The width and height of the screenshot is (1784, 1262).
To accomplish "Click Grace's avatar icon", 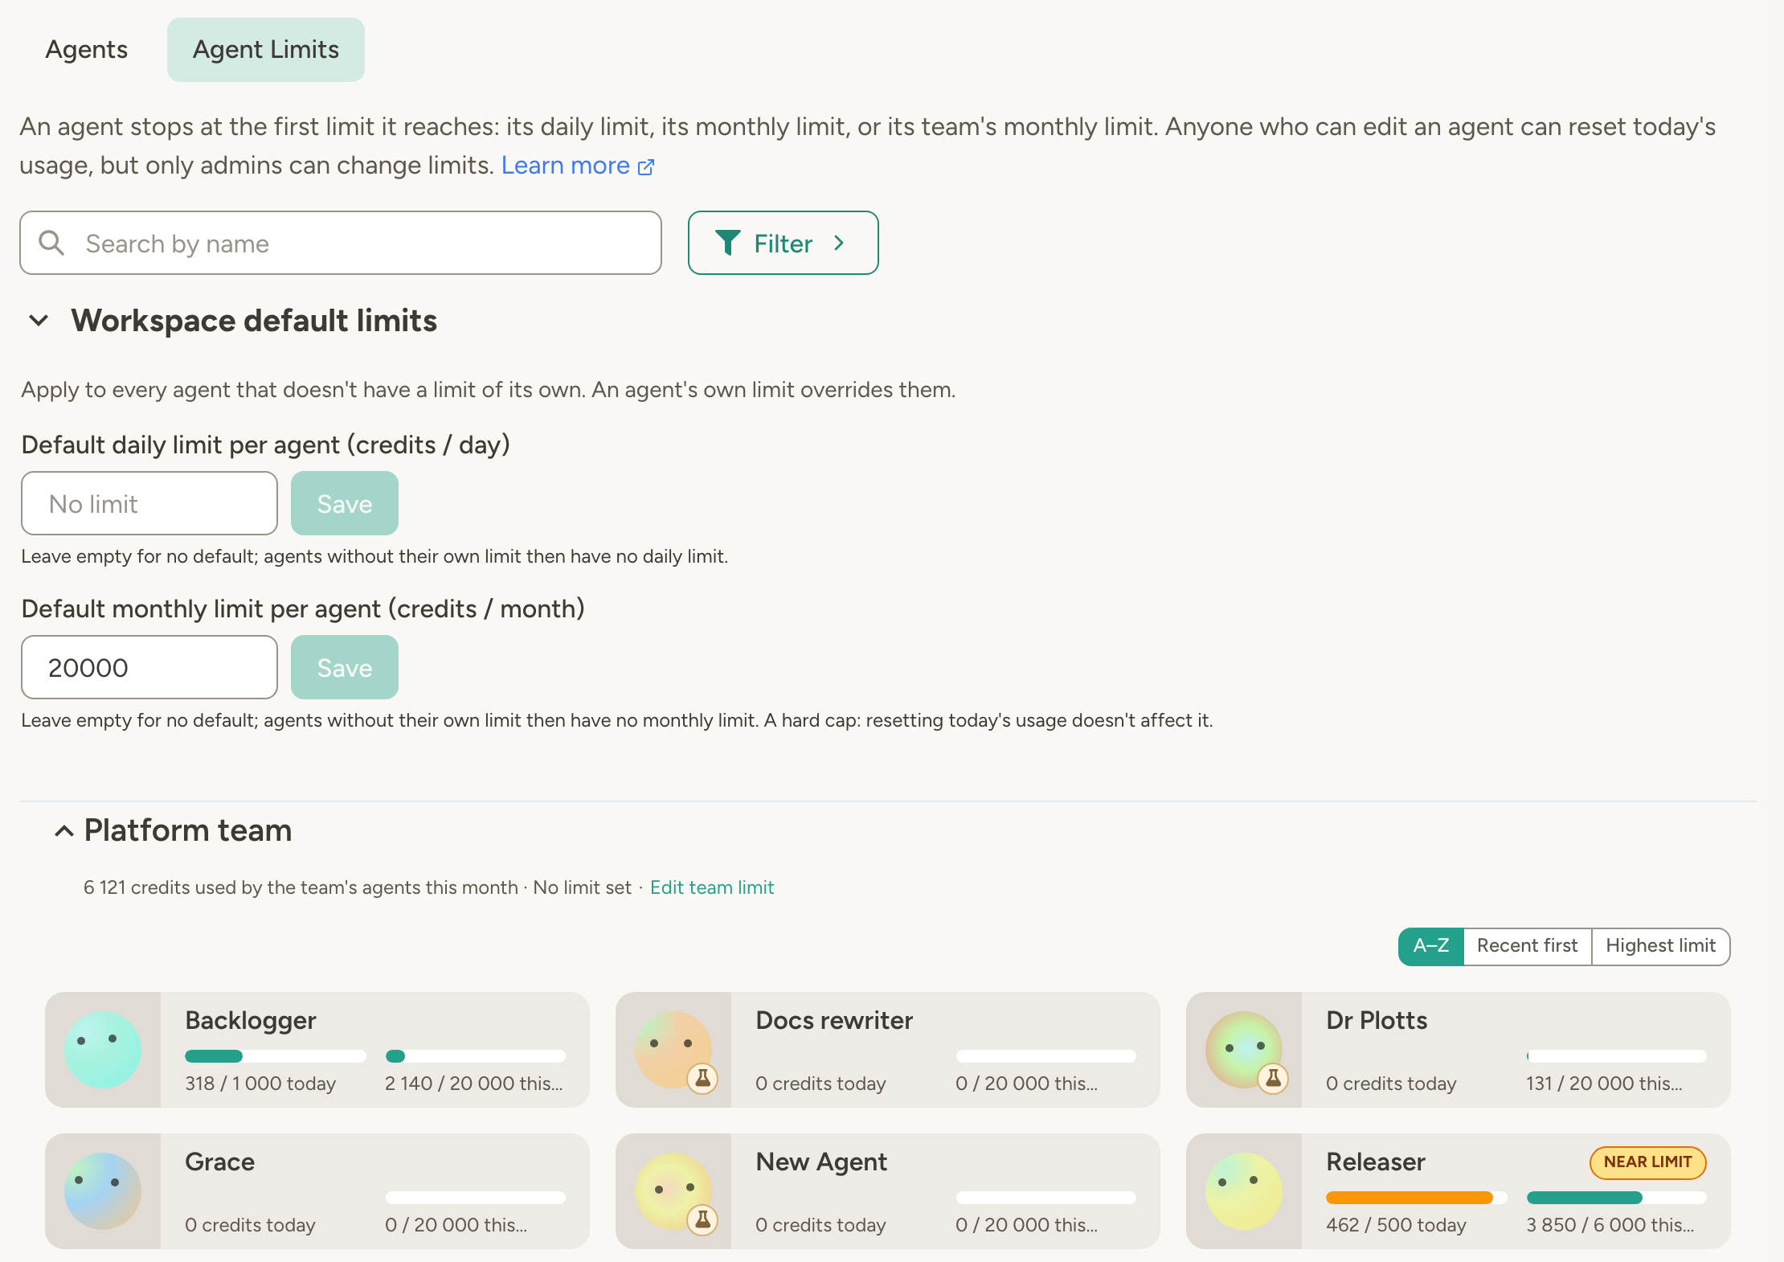I will pyautogui.click(x=103, y=1191).
